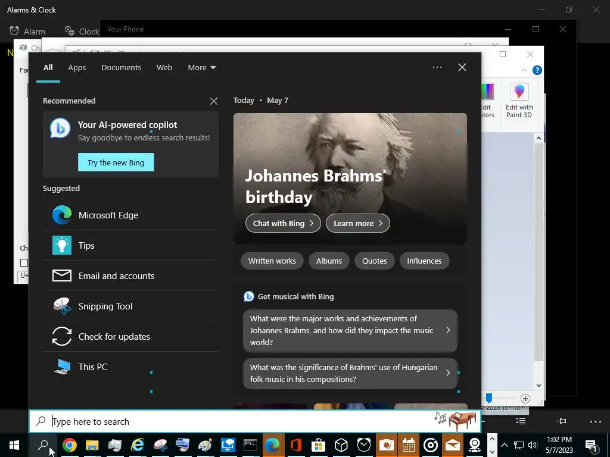Select the Influences chip
Viewport: 610px width, 457px height.
pyautogui.click(x=424, y=261)
